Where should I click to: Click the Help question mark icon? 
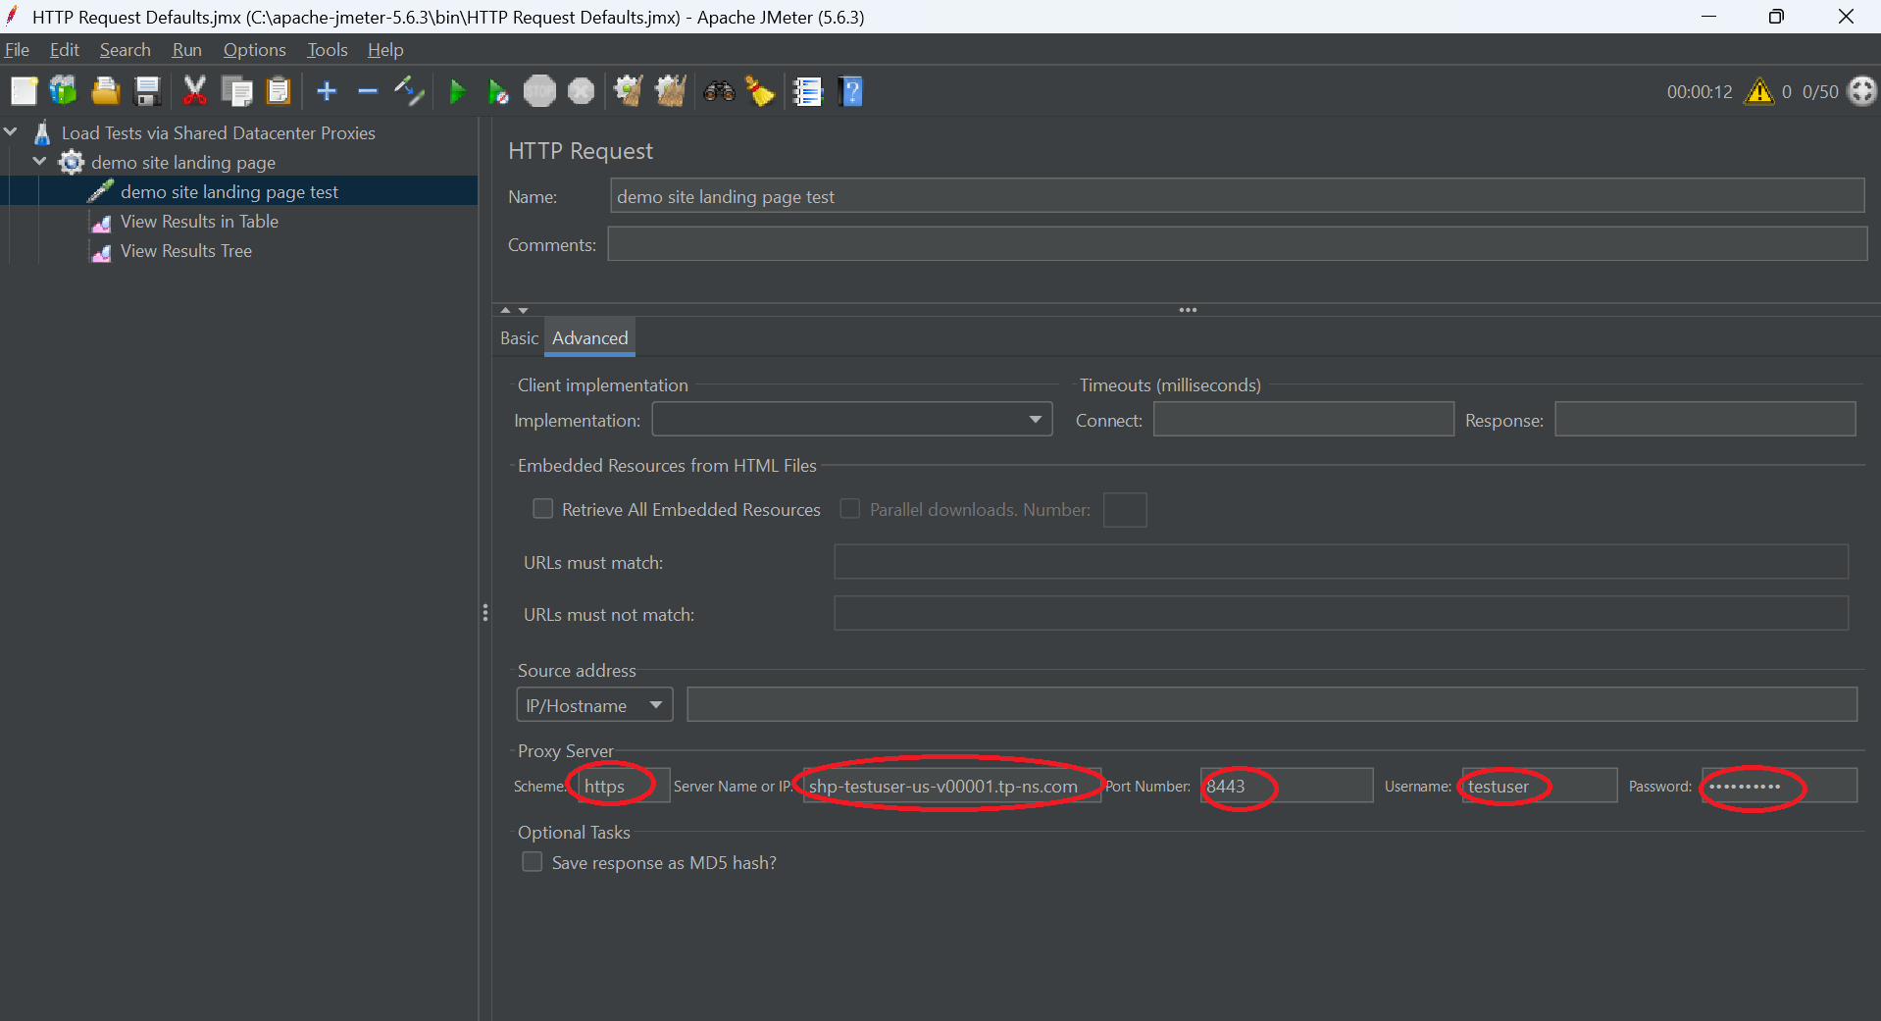point(851,91)
